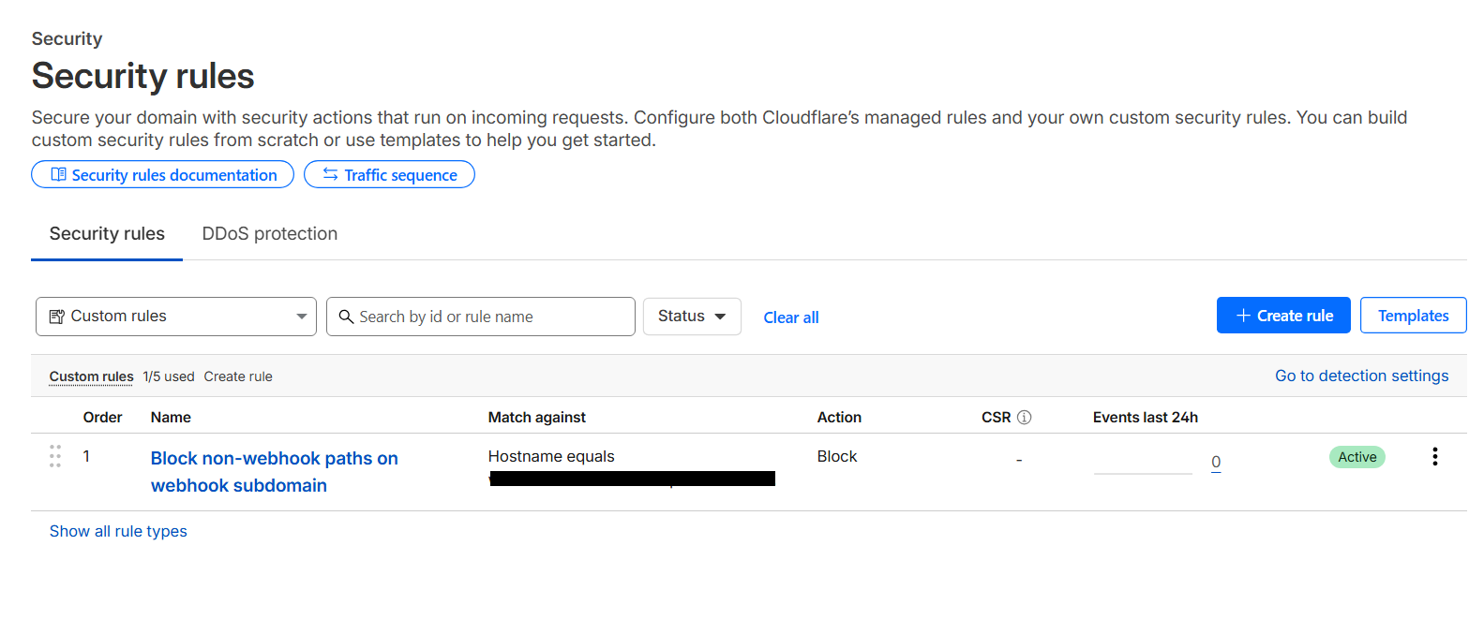The image size is (1484, 634).
Task: Click the Clear all filters link
Action: (791, 317)
